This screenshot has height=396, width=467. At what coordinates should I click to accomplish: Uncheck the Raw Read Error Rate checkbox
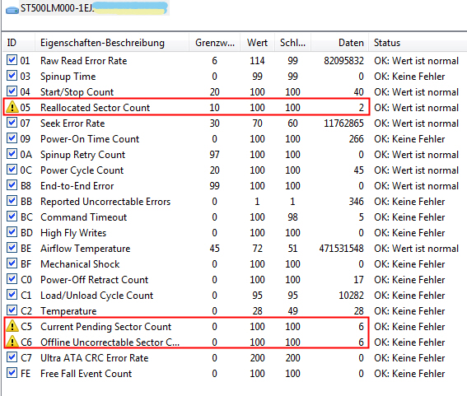pos(12,60)
